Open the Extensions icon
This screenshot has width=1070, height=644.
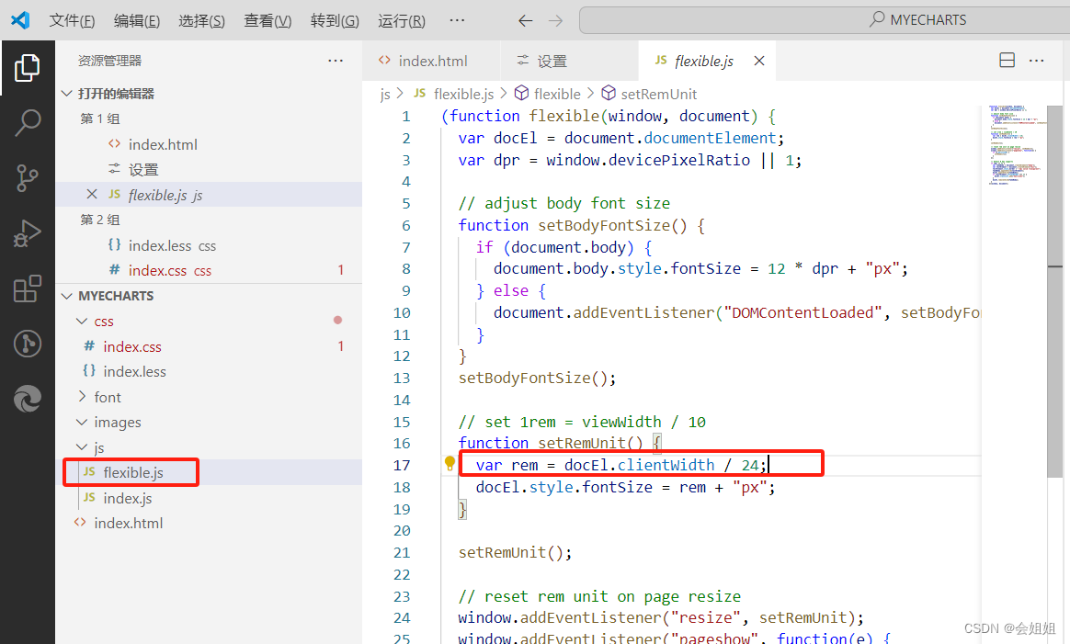[27, 288]
